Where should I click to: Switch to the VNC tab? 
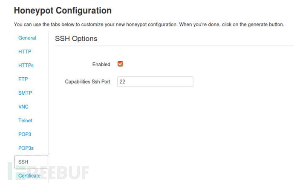point(23,107)
